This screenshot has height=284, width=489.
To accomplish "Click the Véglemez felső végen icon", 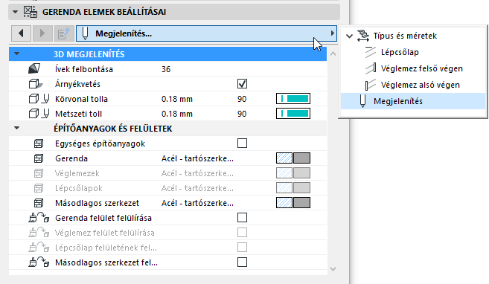I will [x=371, y=68].
